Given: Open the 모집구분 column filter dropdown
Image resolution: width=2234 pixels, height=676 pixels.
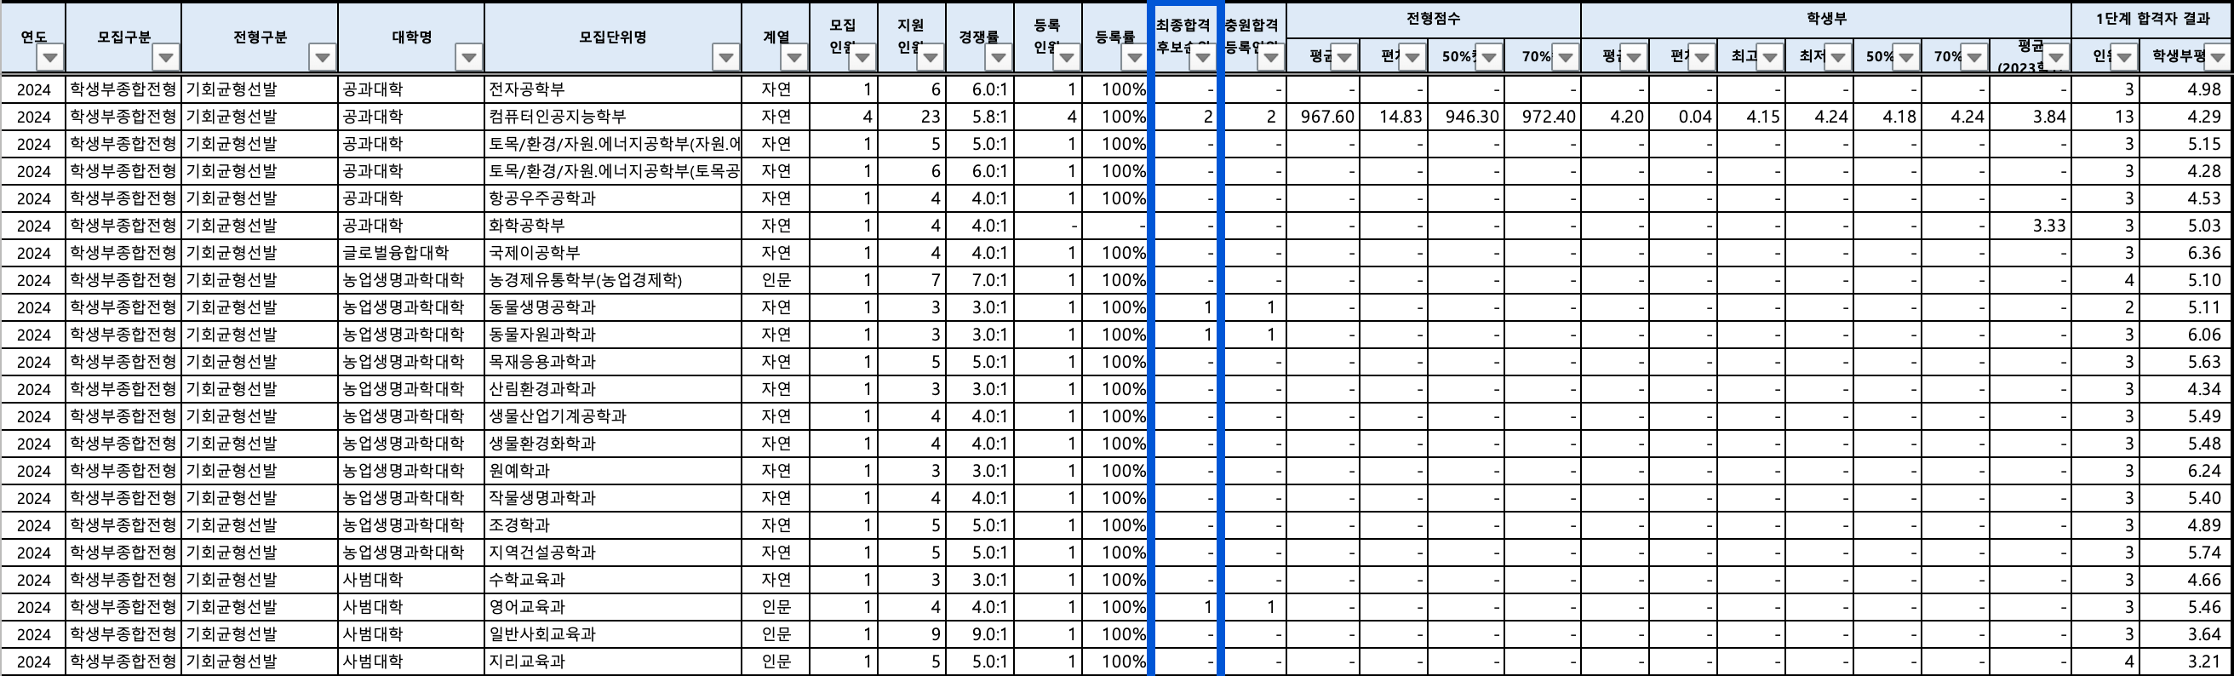Looking at the screenshot, I should (166, 57).
